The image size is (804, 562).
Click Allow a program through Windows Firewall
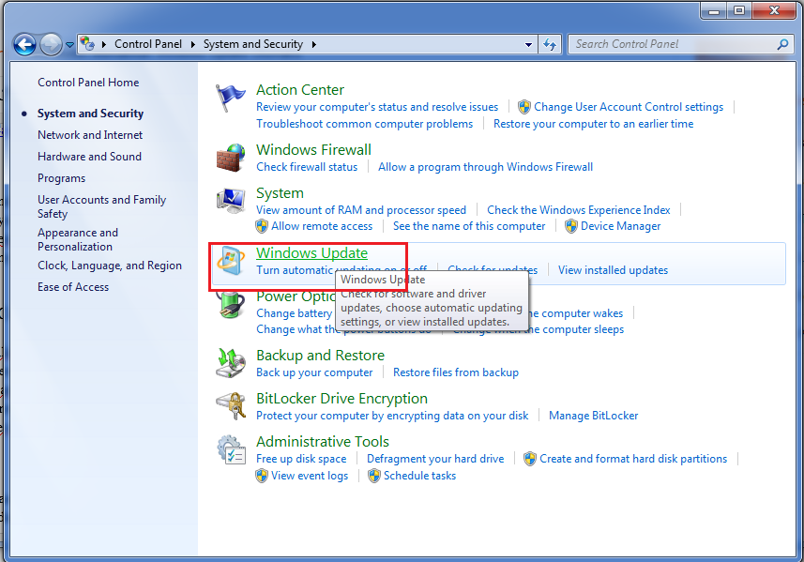(x=486, y=167)
